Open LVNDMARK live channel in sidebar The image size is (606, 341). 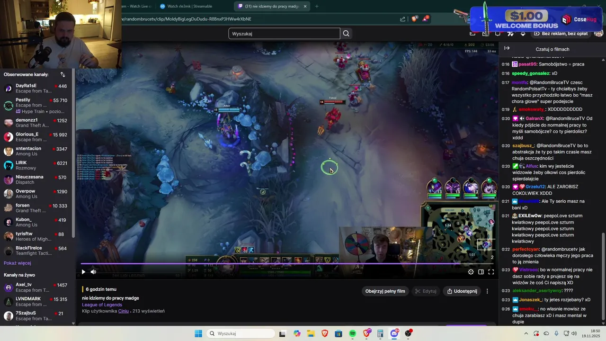(x=36, y=302)
